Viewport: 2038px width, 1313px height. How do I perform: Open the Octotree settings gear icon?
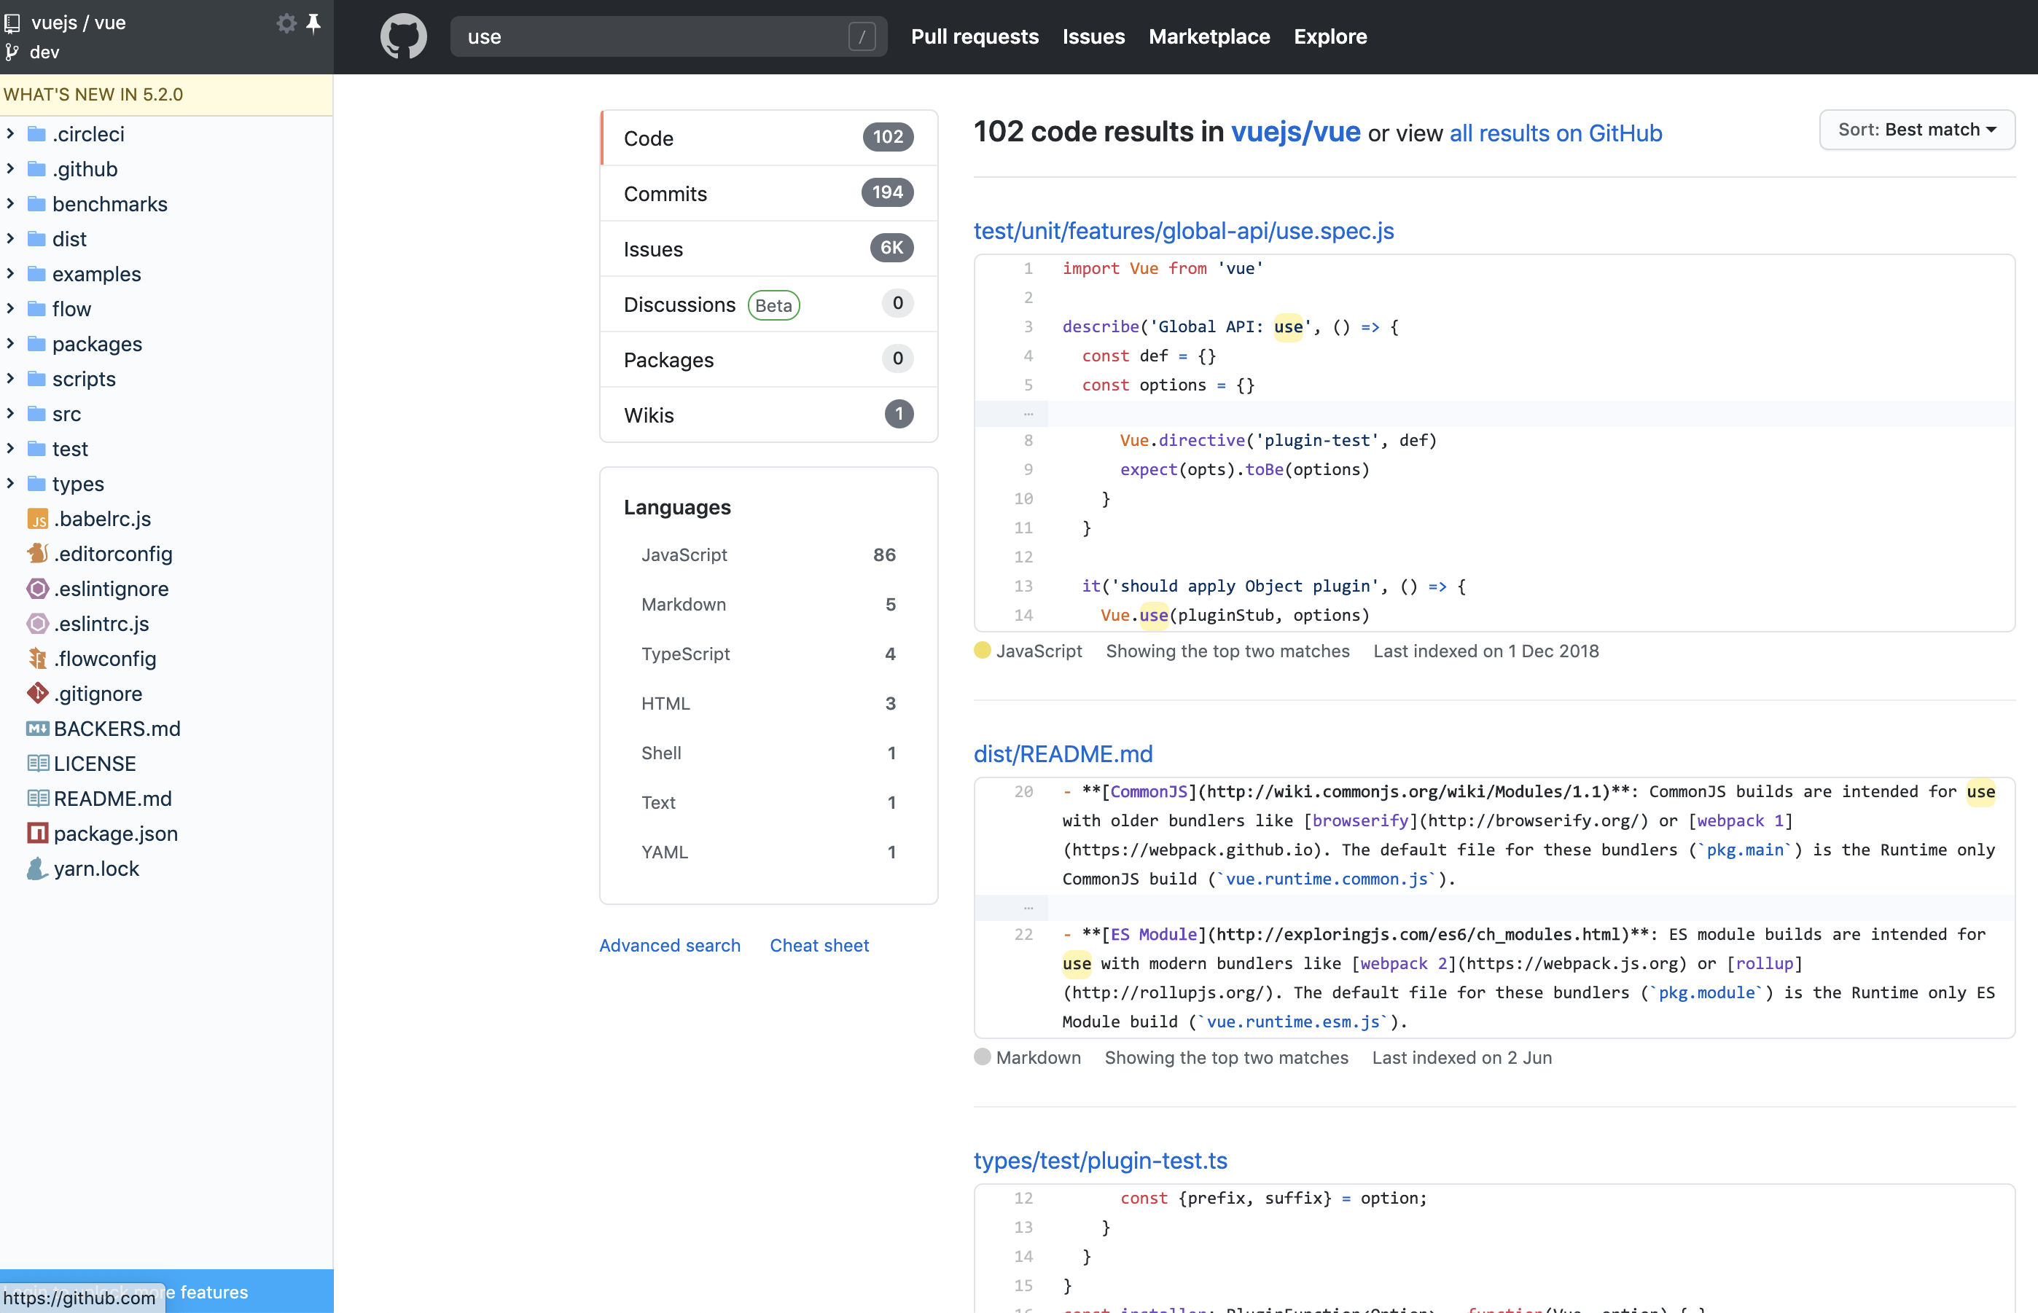(286, 23)
